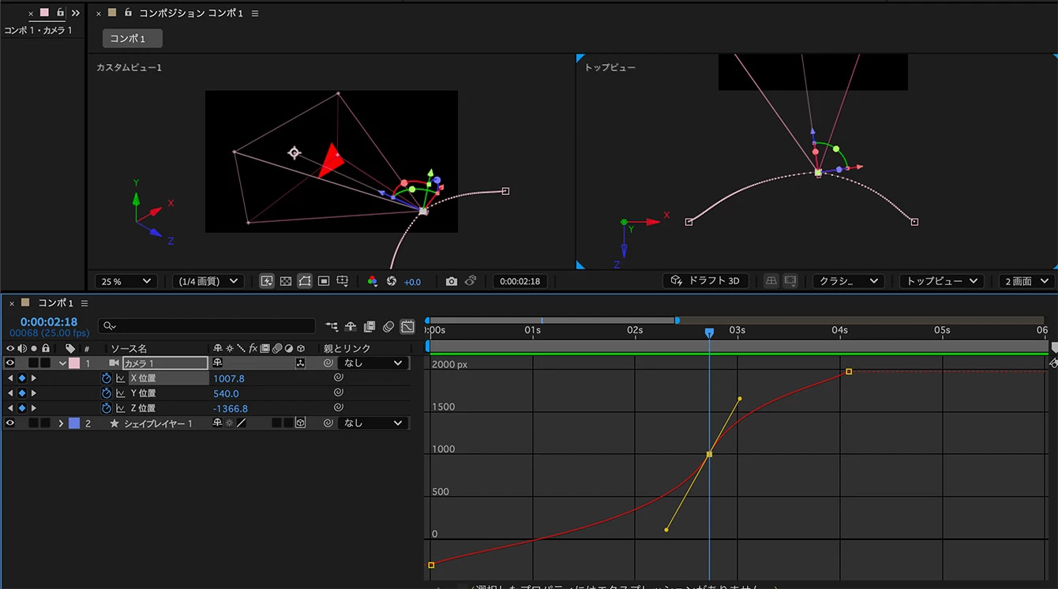This screenshot has height=589, width=1058.
Task: Open the クラシ... renderer dropdown
Action: (848, 281)
